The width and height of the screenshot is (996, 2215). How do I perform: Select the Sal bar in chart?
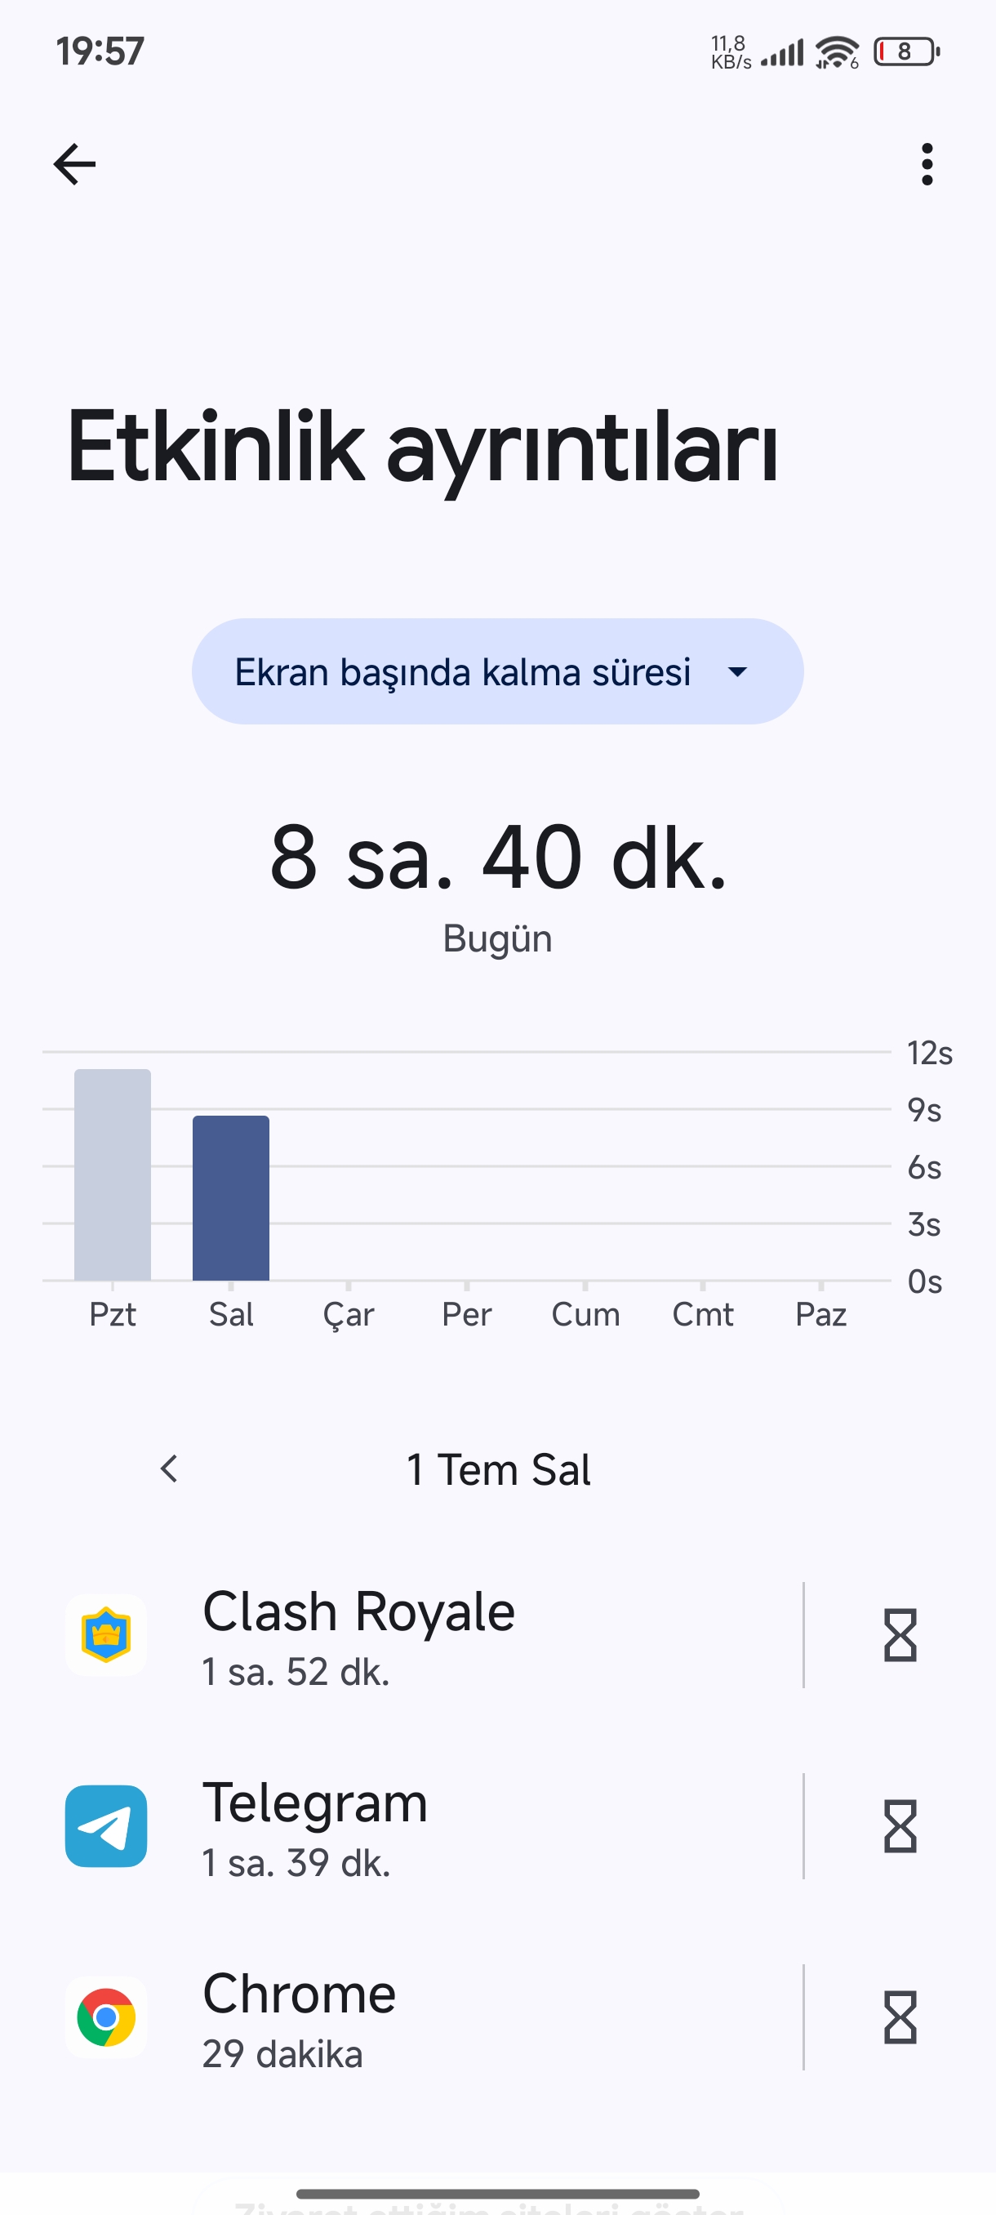coord(230,1198)
